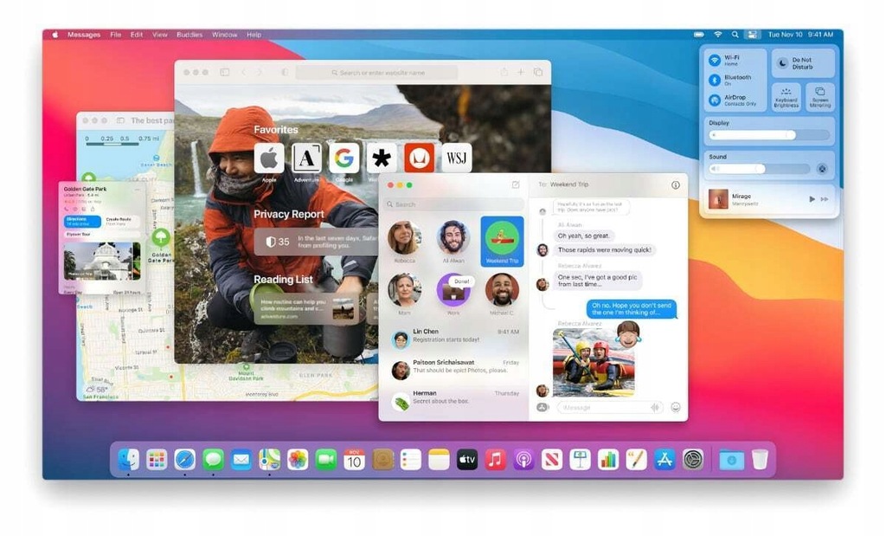Launch Pages from the Dock
Screen dimensions: 886x536
(x=636, y=460)
